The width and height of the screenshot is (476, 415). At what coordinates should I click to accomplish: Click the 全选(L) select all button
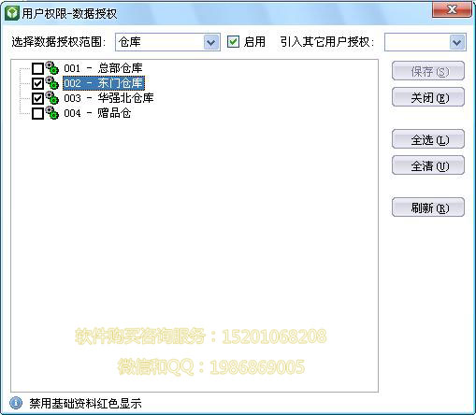click(428, 139)
